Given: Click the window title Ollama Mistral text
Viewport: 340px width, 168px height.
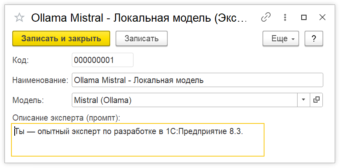Looking at the screenshot, I should [139, 18].
